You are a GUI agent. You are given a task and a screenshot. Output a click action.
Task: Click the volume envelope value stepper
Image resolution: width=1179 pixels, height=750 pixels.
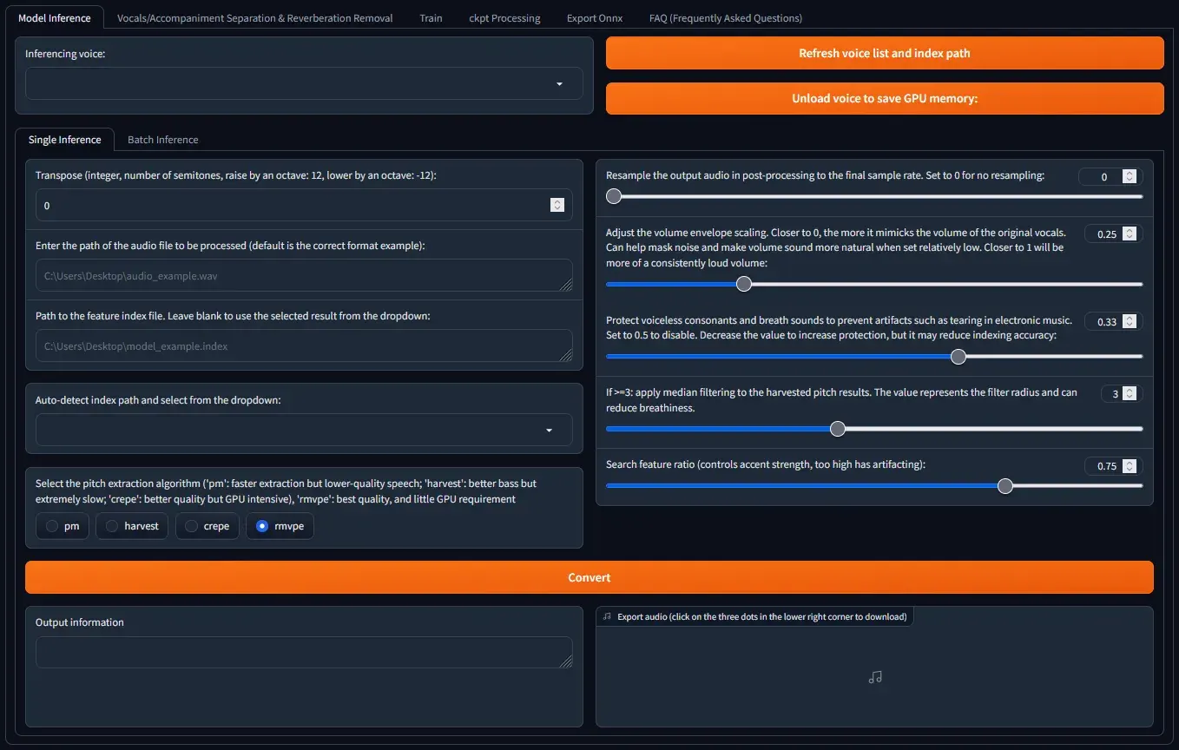(x=1129, y=234)
